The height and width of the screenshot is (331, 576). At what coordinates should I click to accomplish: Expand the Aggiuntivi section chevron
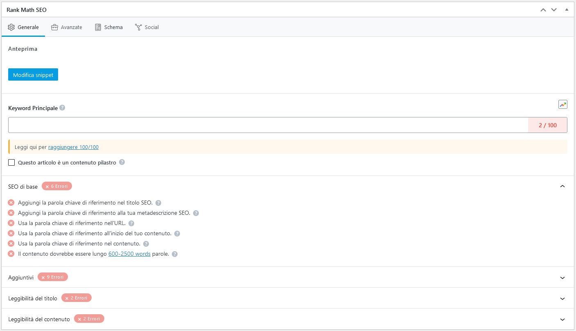click(x=562, y=277)
